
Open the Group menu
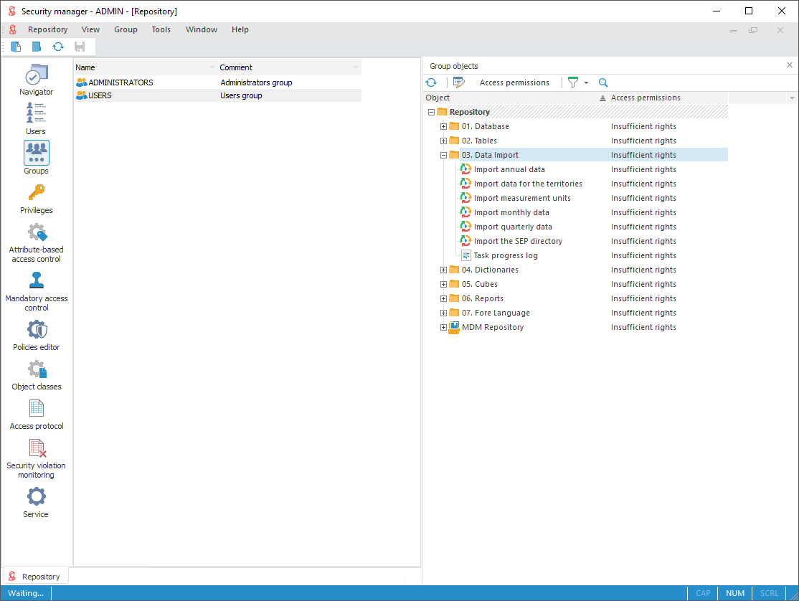[x=126, y=29]
